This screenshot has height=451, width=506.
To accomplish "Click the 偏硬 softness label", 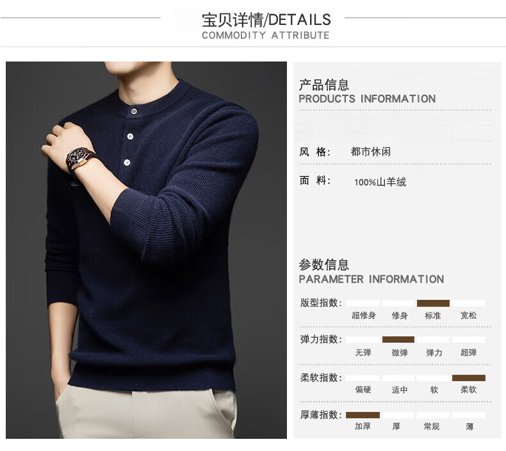I will (x=363, y=389).
